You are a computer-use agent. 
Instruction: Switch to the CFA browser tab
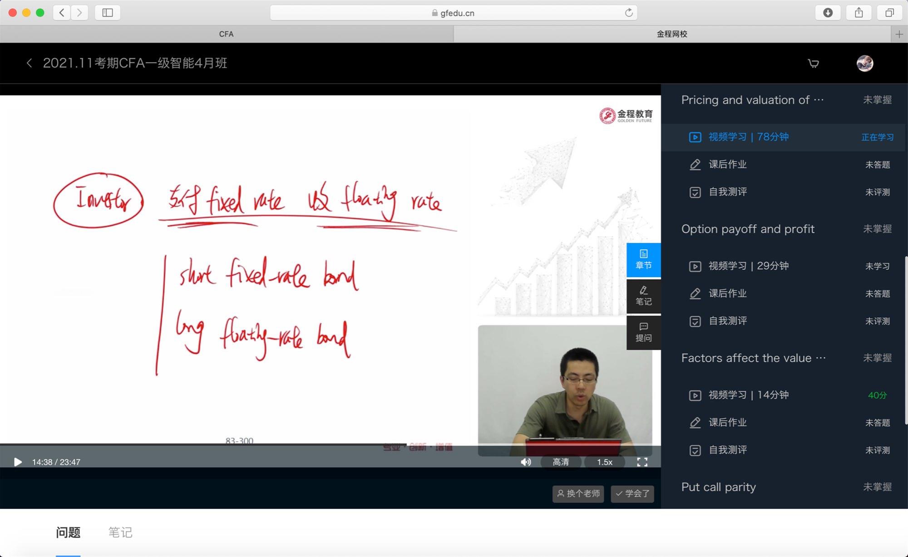click(226, 34)
